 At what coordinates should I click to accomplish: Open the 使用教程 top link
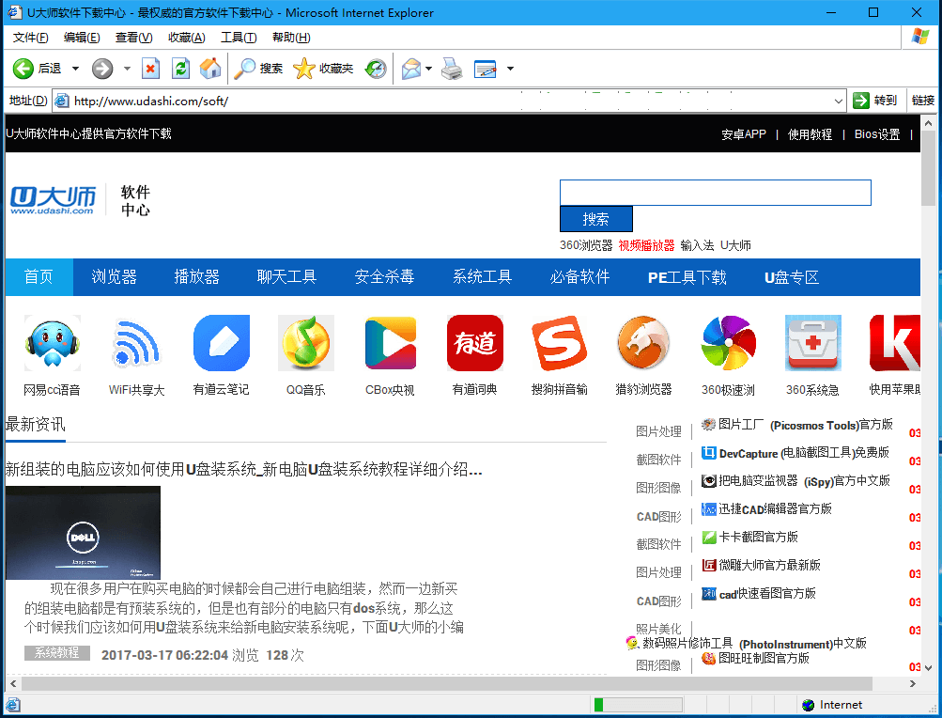click(810, 134)
